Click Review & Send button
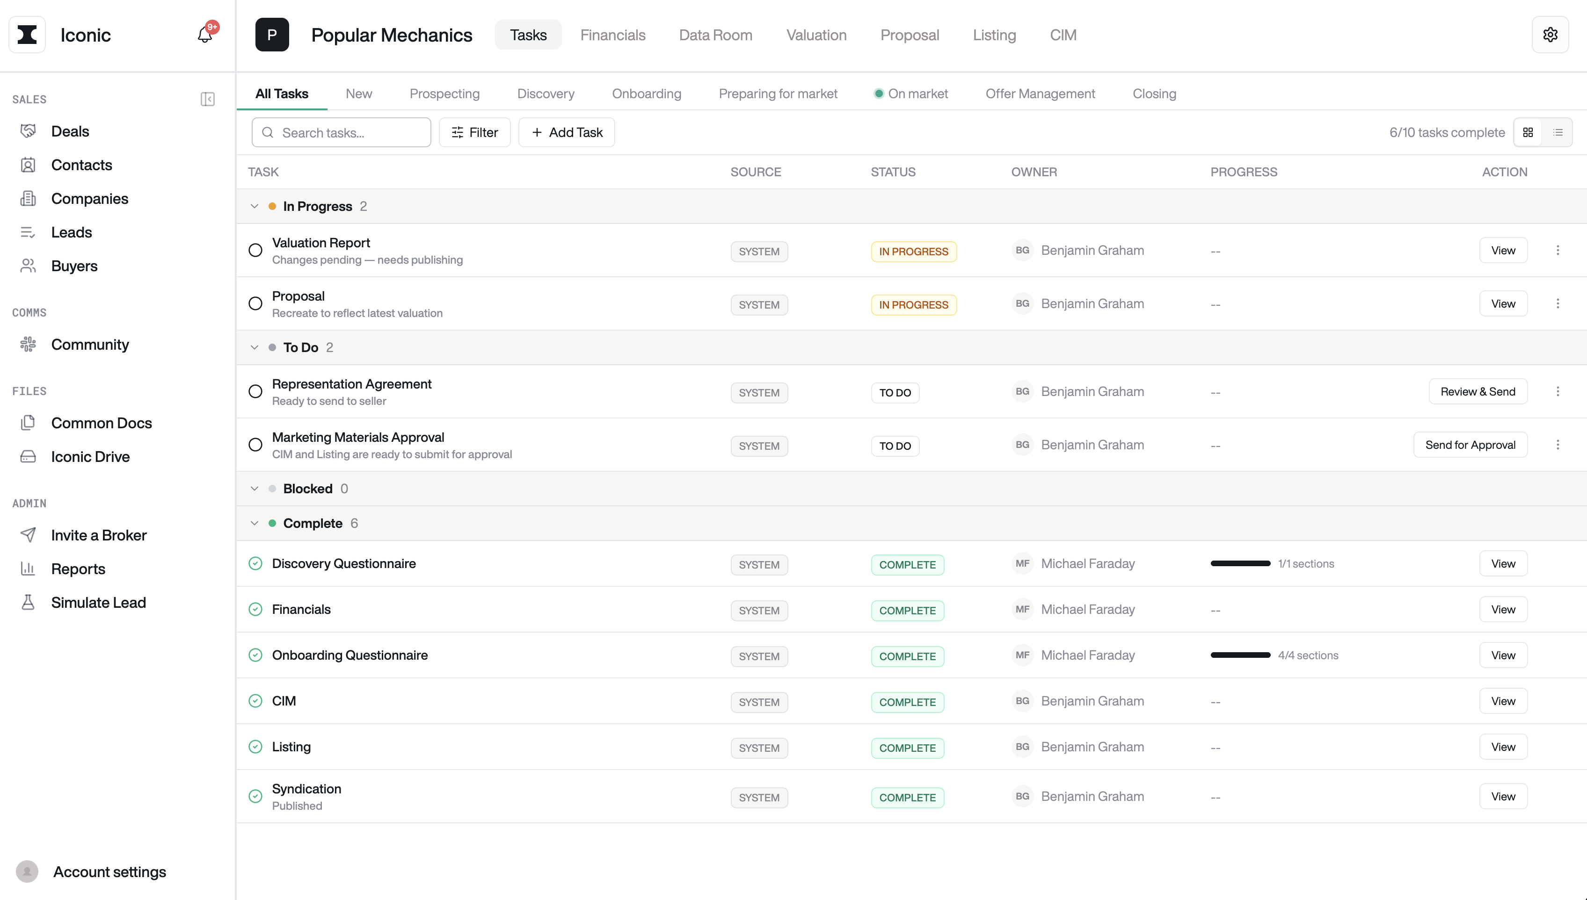 click(1478, 391)
